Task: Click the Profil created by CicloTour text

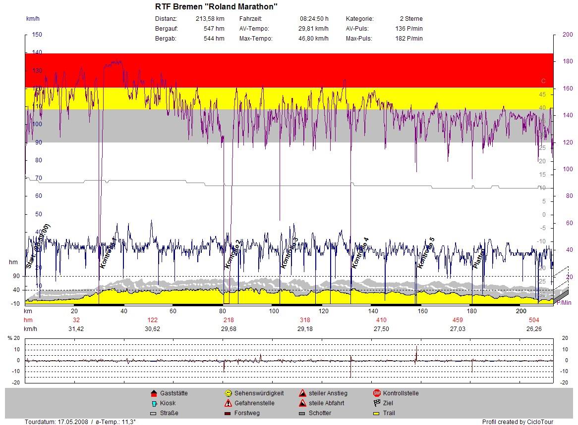Action: click(x=518, y=422)
